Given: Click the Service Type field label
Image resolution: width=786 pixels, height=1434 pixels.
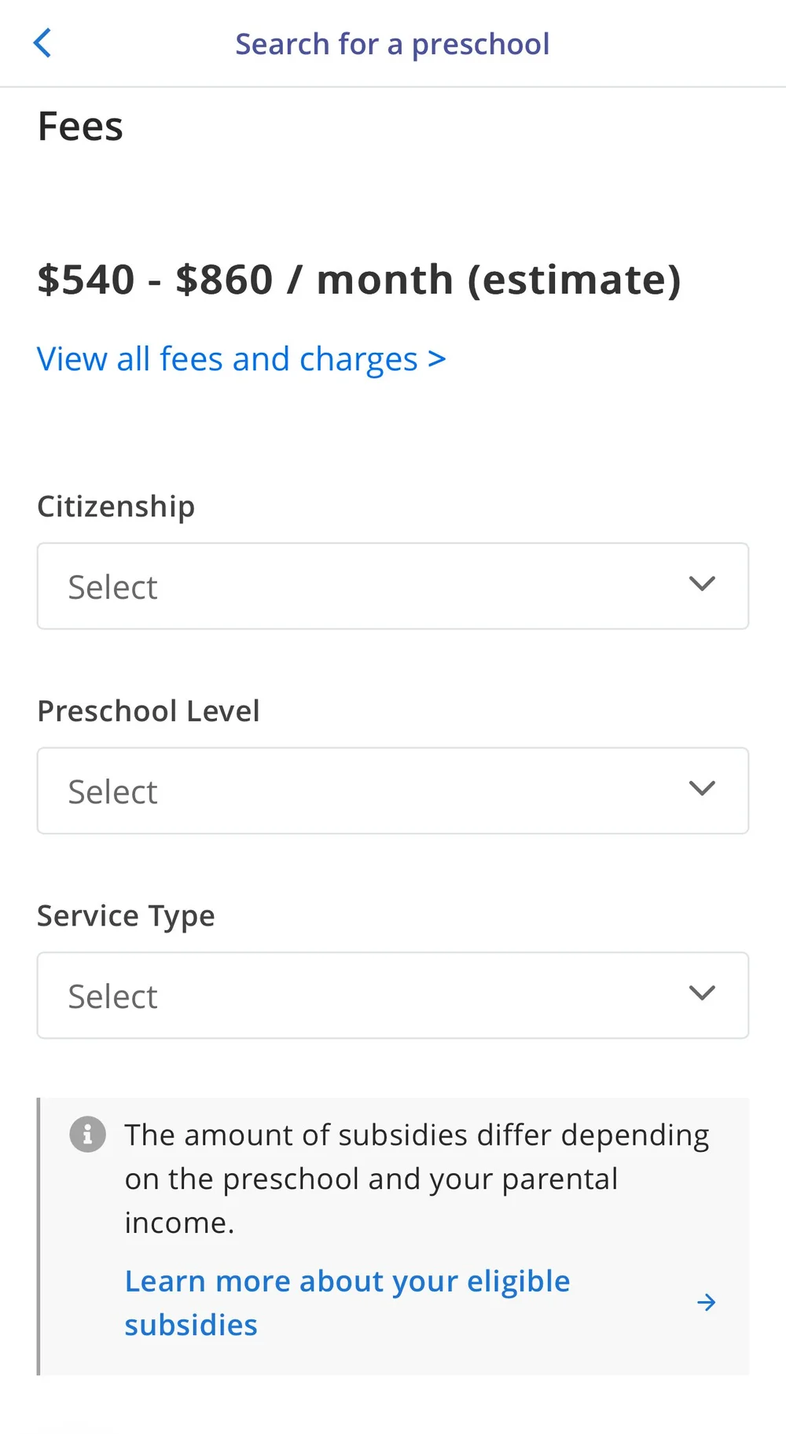Looking at the screenshot, I should point(126,916).
